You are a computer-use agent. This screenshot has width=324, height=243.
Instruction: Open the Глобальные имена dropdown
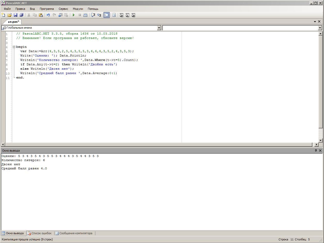159,28
